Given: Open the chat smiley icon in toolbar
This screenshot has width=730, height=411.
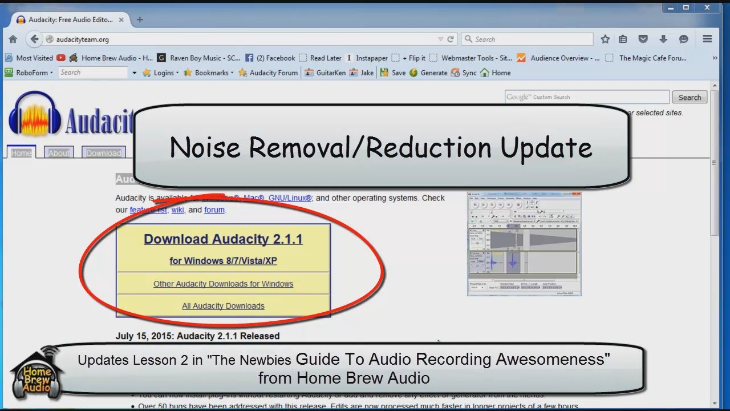Looking at the screenshot, I should tap(683, 39).
